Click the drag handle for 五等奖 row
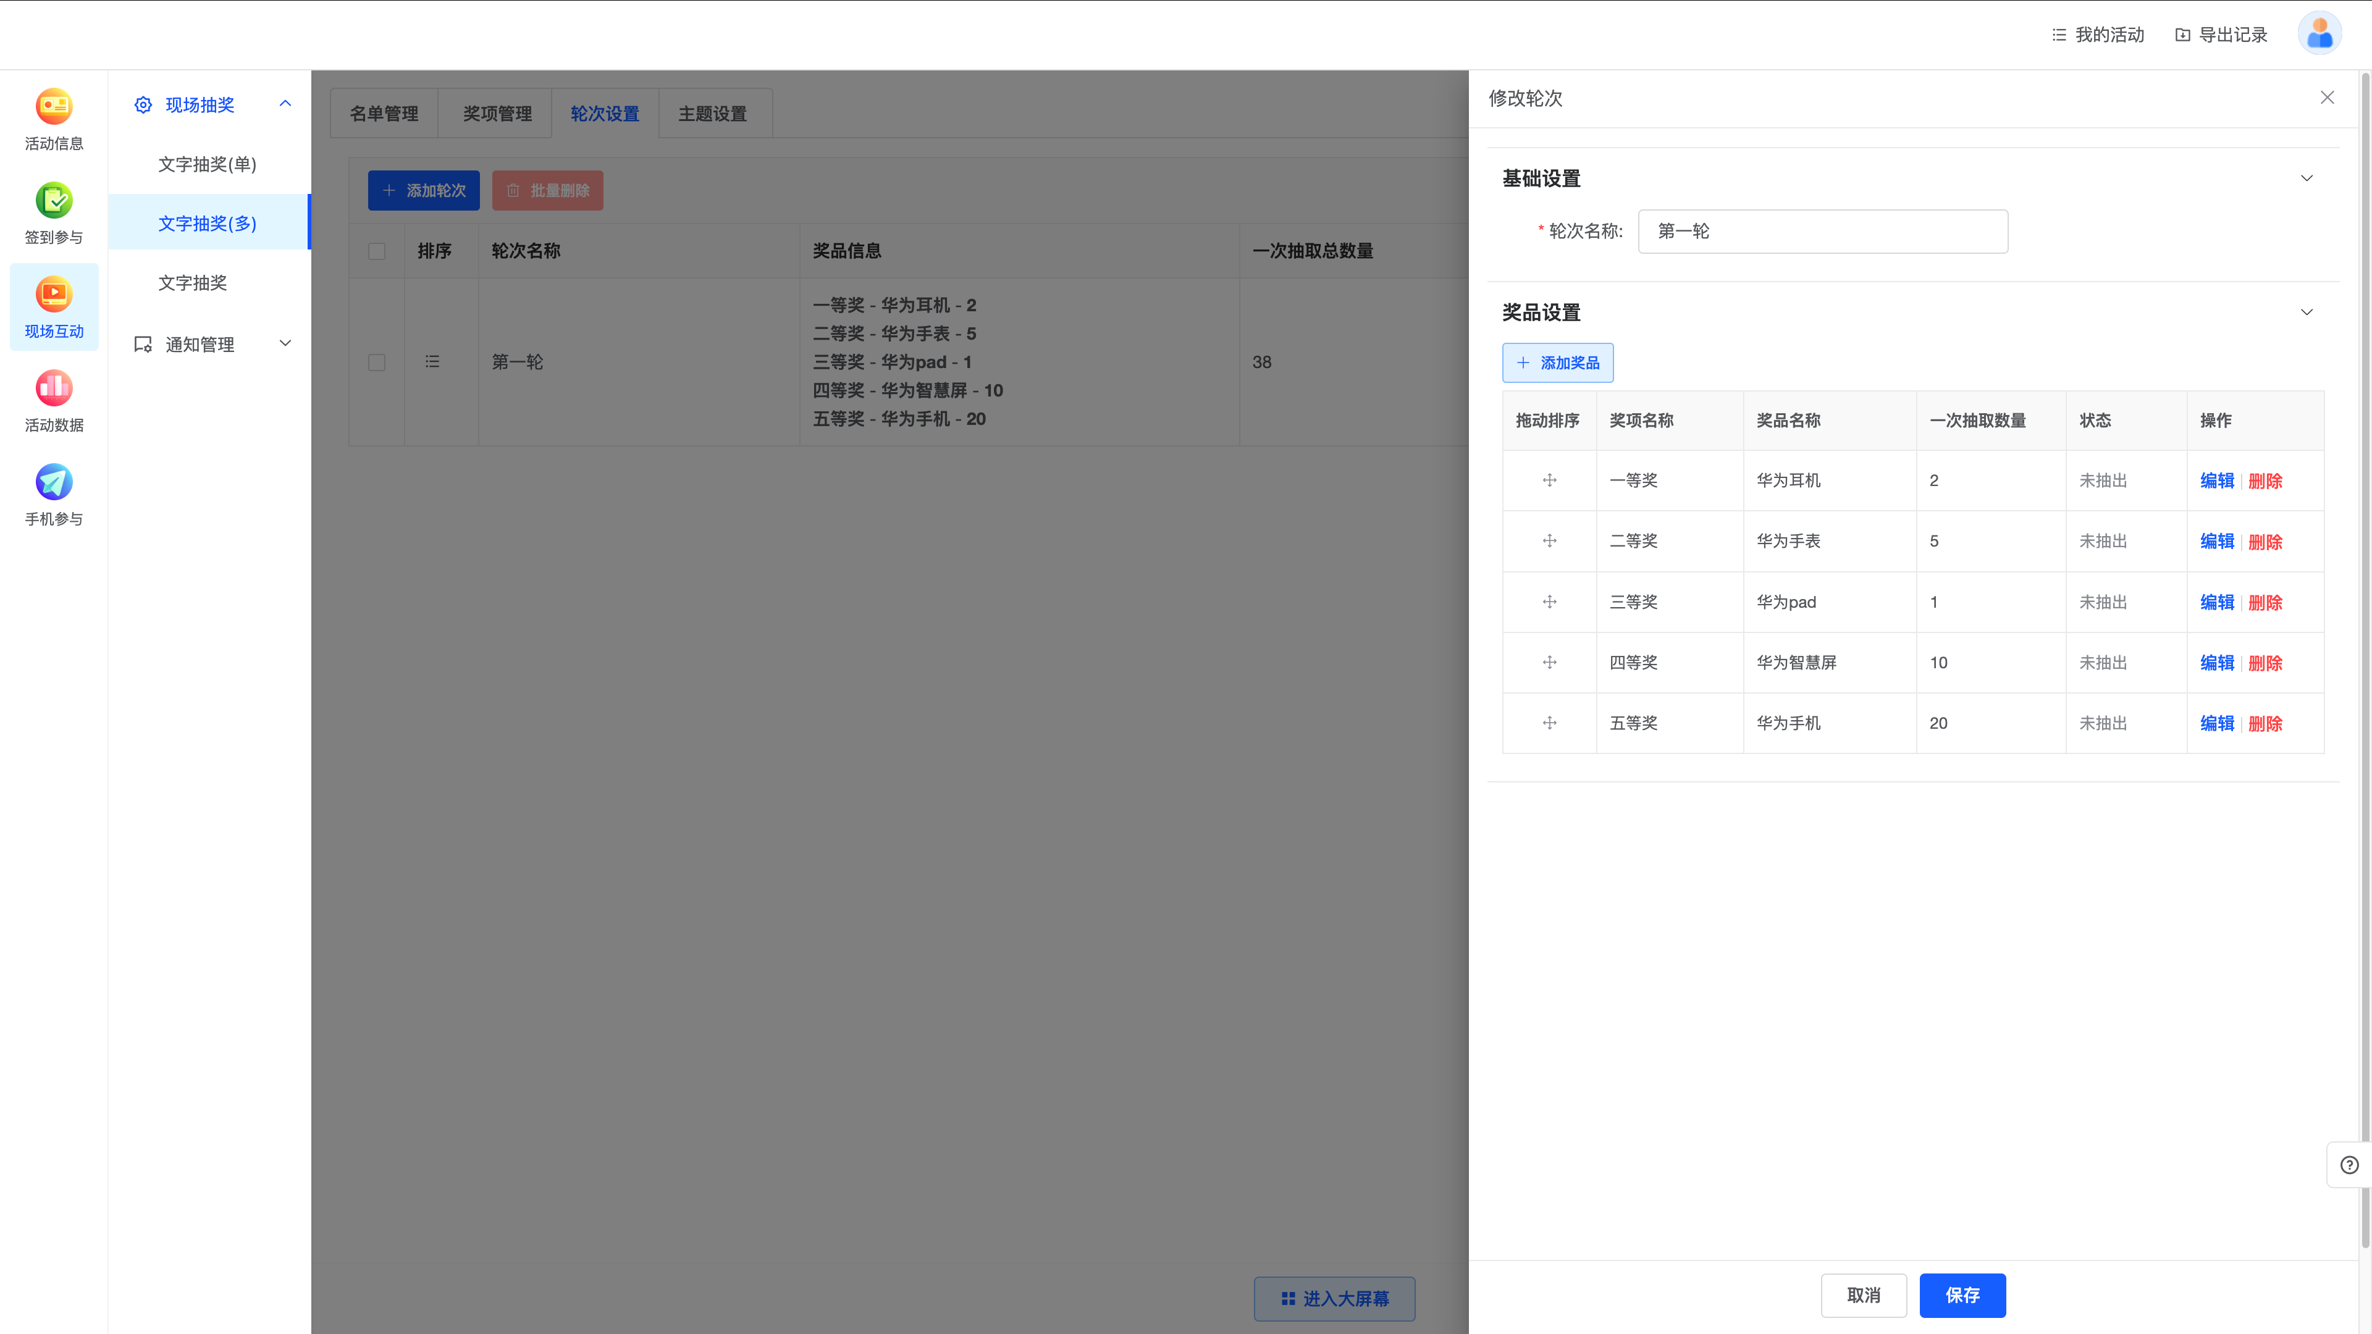The height and width of the screenshot is (1334, 2372). point(1550,724)
